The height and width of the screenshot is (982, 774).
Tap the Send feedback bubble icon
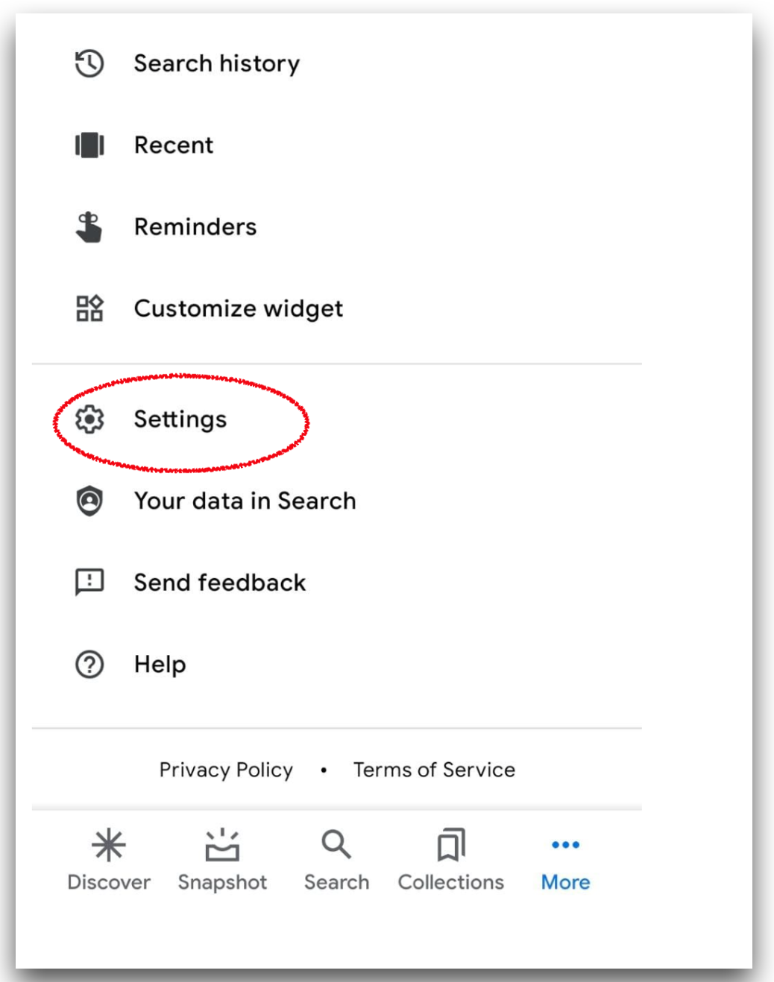point(89,582)
